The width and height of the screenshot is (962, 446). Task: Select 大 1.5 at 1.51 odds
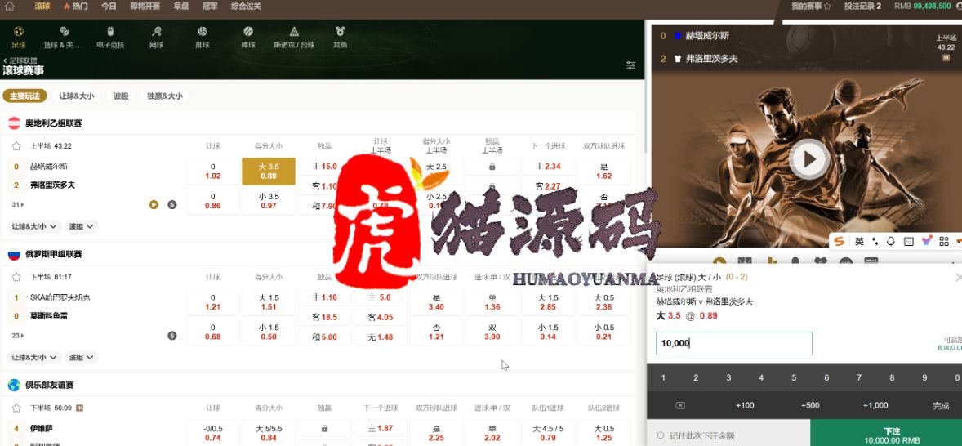pyautogui.click(x=269, y=302)
